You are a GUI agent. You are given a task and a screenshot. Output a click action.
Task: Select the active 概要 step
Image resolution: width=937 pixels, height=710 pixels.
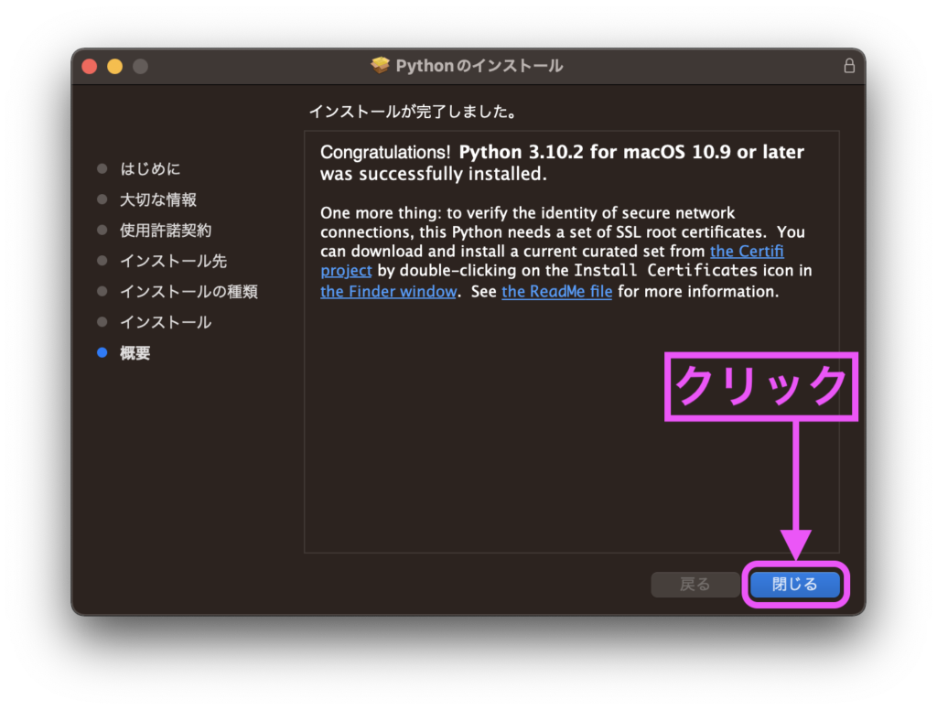click(135, 353)
